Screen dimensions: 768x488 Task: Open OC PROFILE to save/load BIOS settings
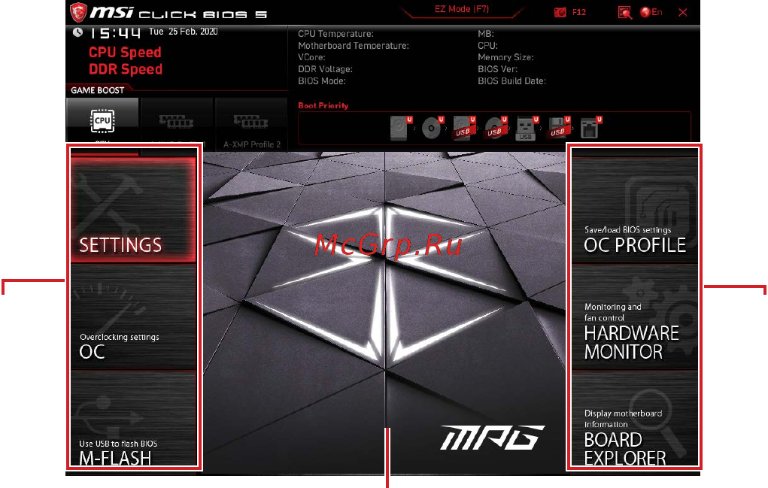(635, 209)
